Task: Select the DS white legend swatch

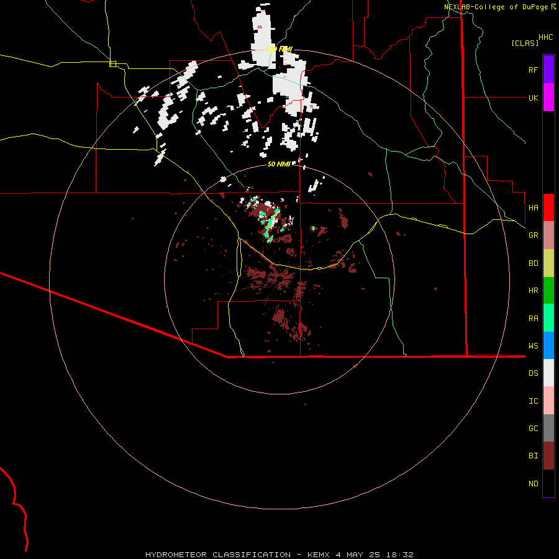Action: 548,373
